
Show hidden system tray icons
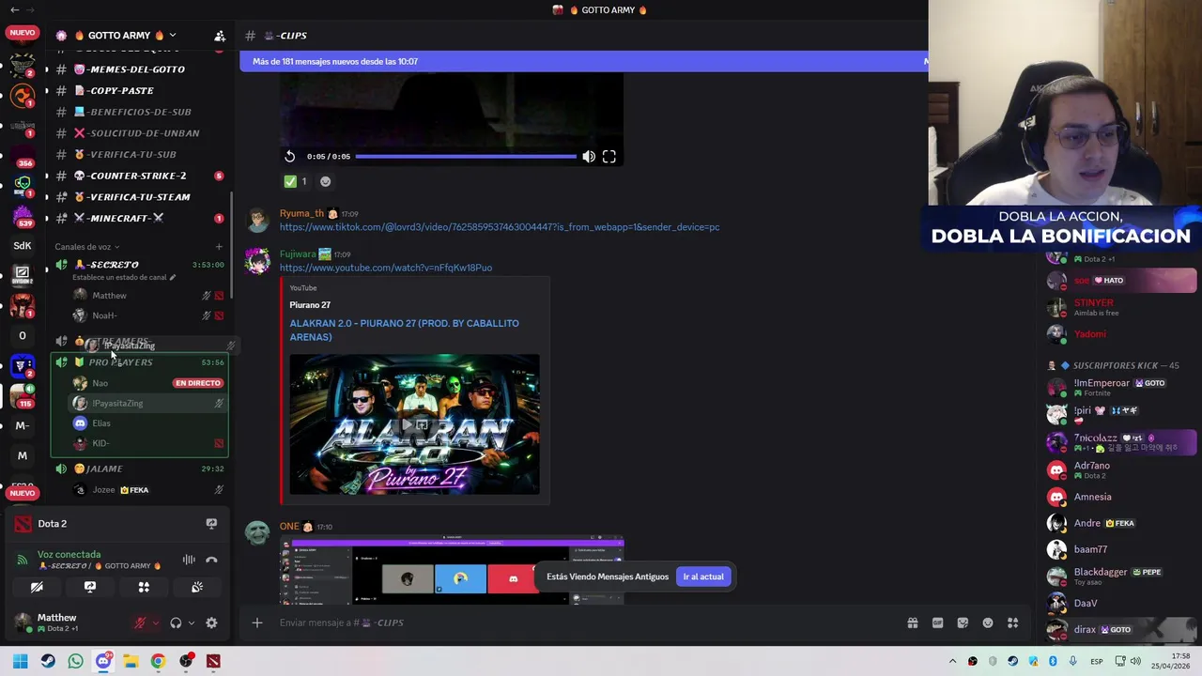(x=952, y=661)
